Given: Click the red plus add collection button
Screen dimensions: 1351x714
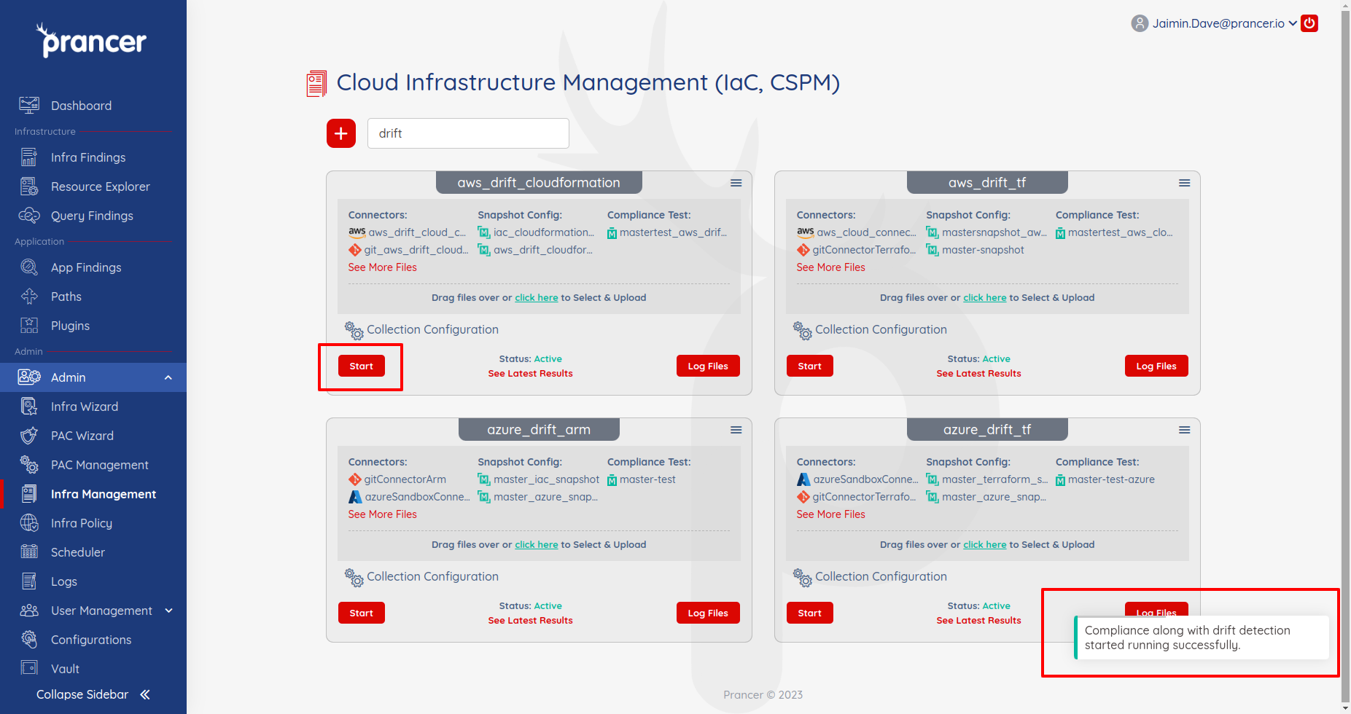Looking at the screenshot, I should [341, 133].
